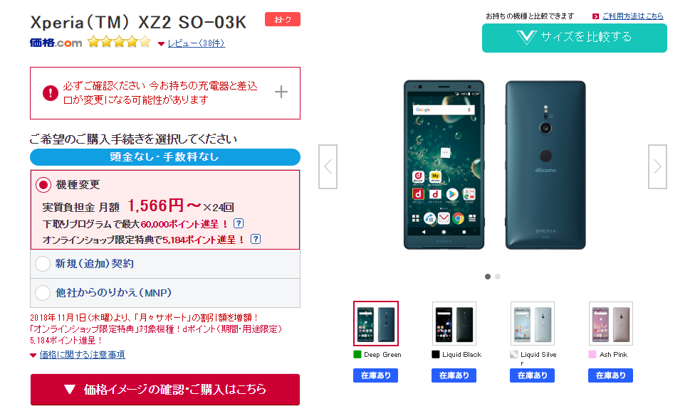Select the 他社からのりかえ(MNP) radio option
The image size is (695, 411).
point(43,292)
